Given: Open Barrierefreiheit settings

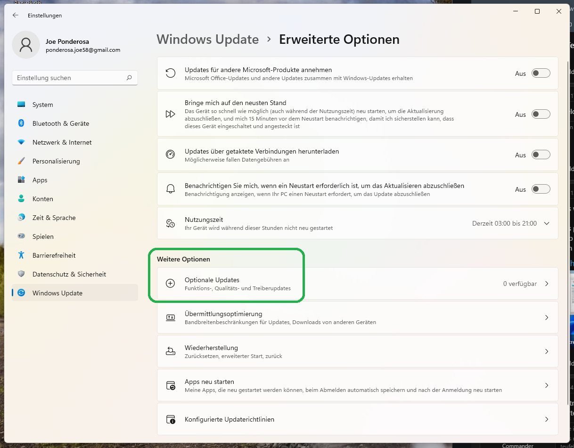Looking at the screenshot, I should (75, 255).
